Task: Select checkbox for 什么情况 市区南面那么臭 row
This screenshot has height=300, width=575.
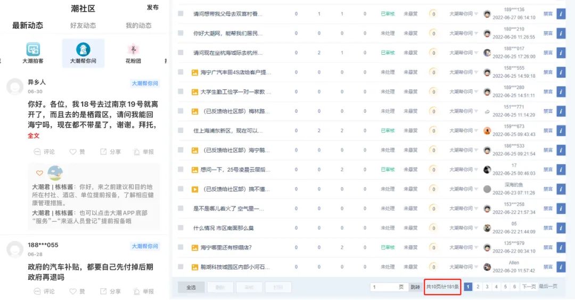Action: [181, 228]
